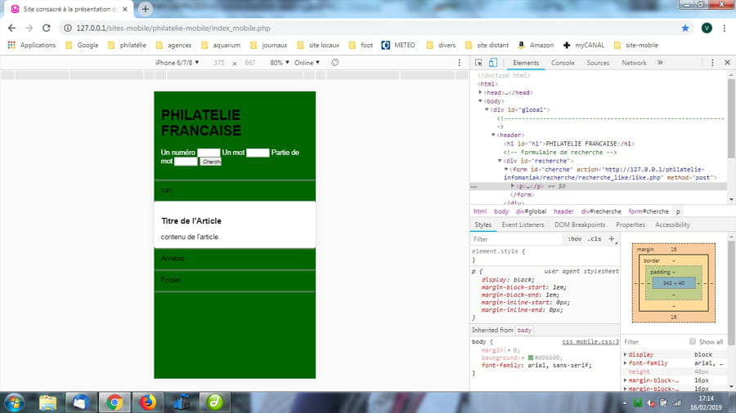Toggle the .cls class editor
This screenshot has width=736, height=413.
tap(595, 239)
